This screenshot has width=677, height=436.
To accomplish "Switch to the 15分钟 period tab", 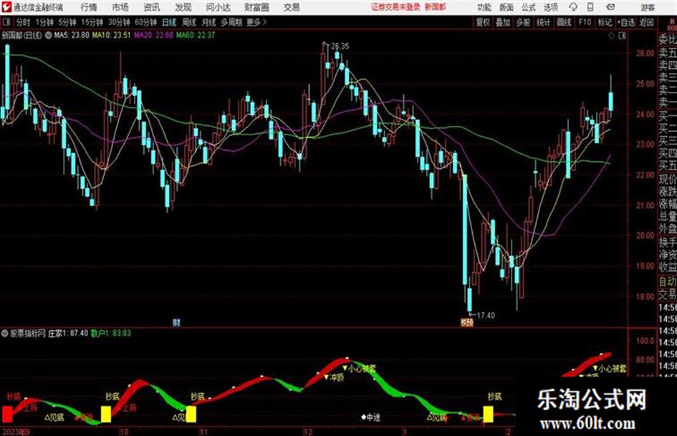I will click(92, 22).
